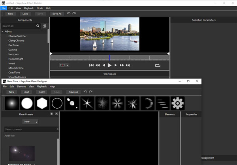Click Save As in Effect Builder toolbar
This screenshot has width=237, height=165.
click(57, 13)
